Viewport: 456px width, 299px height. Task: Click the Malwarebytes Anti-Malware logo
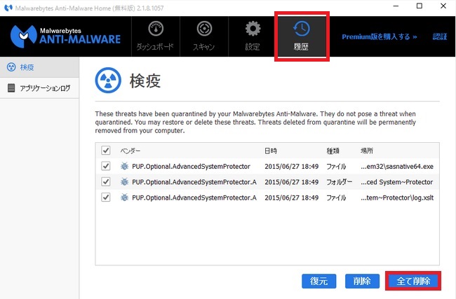coord(65,36)
